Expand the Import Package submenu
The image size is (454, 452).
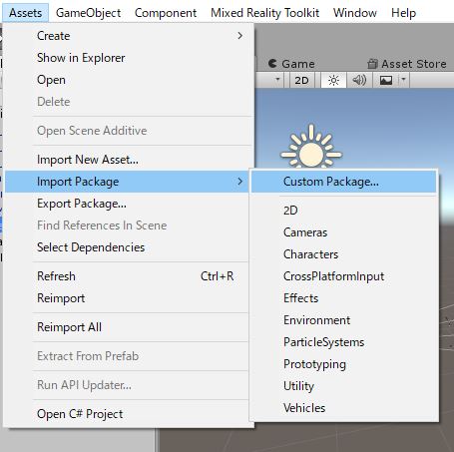[x=127, y=182]
